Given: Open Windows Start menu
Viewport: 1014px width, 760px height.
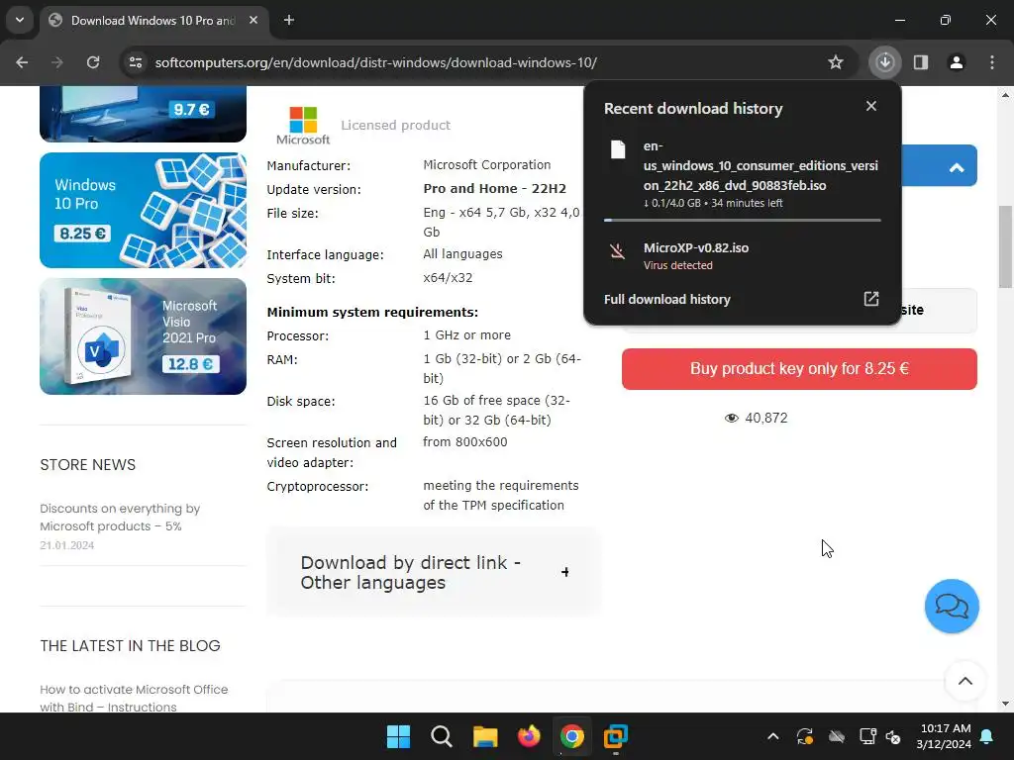Looking at the screenshot, I should tap(398, 736).
